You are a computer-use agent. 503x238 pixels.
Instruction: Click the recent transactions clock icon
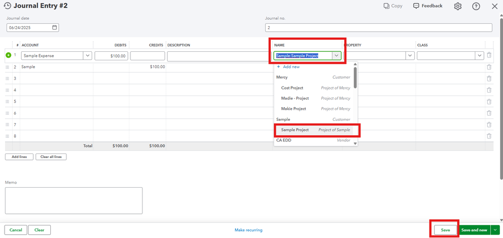[x=7, y=6]
